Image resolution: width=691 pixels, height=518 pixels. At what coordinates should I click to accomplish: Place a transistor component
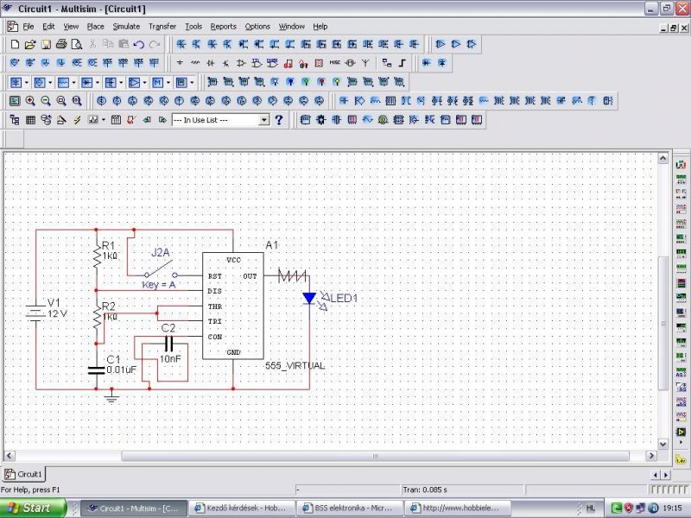point(225,63)
